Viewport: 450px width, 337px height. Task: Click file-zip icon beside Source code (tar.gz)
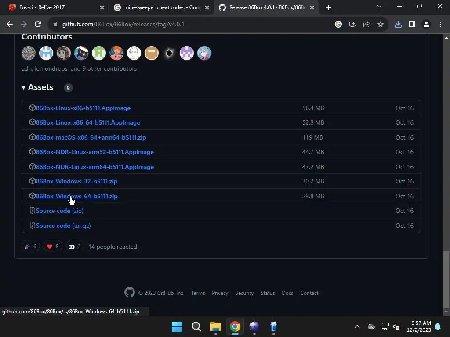pyautogui.click(x=32, y=225)
